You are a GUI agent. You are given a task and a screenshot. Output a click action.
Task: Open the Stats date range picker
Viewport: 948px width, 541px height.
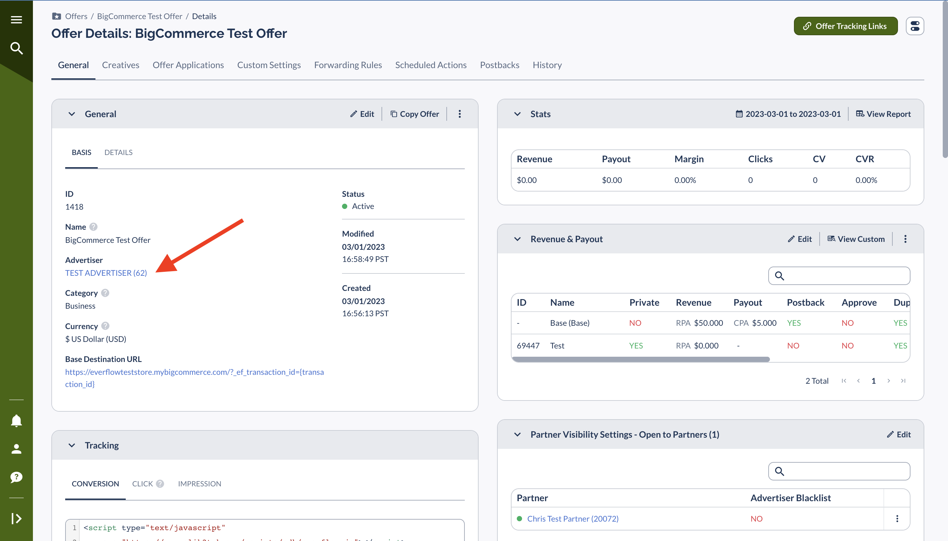pyautogui.click(x=788, y=114)
